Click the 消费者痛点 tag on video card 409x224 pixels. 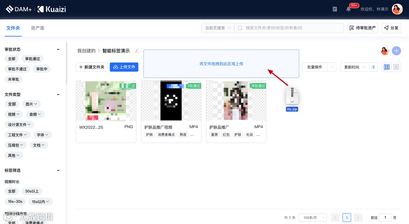[x=166, y=135]
